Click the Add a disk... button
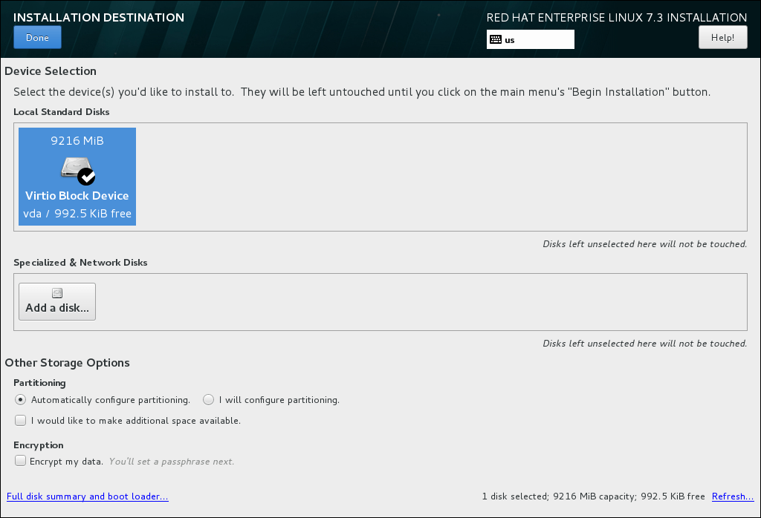This screenshot has height=518, width=761. tap(57, 301)
